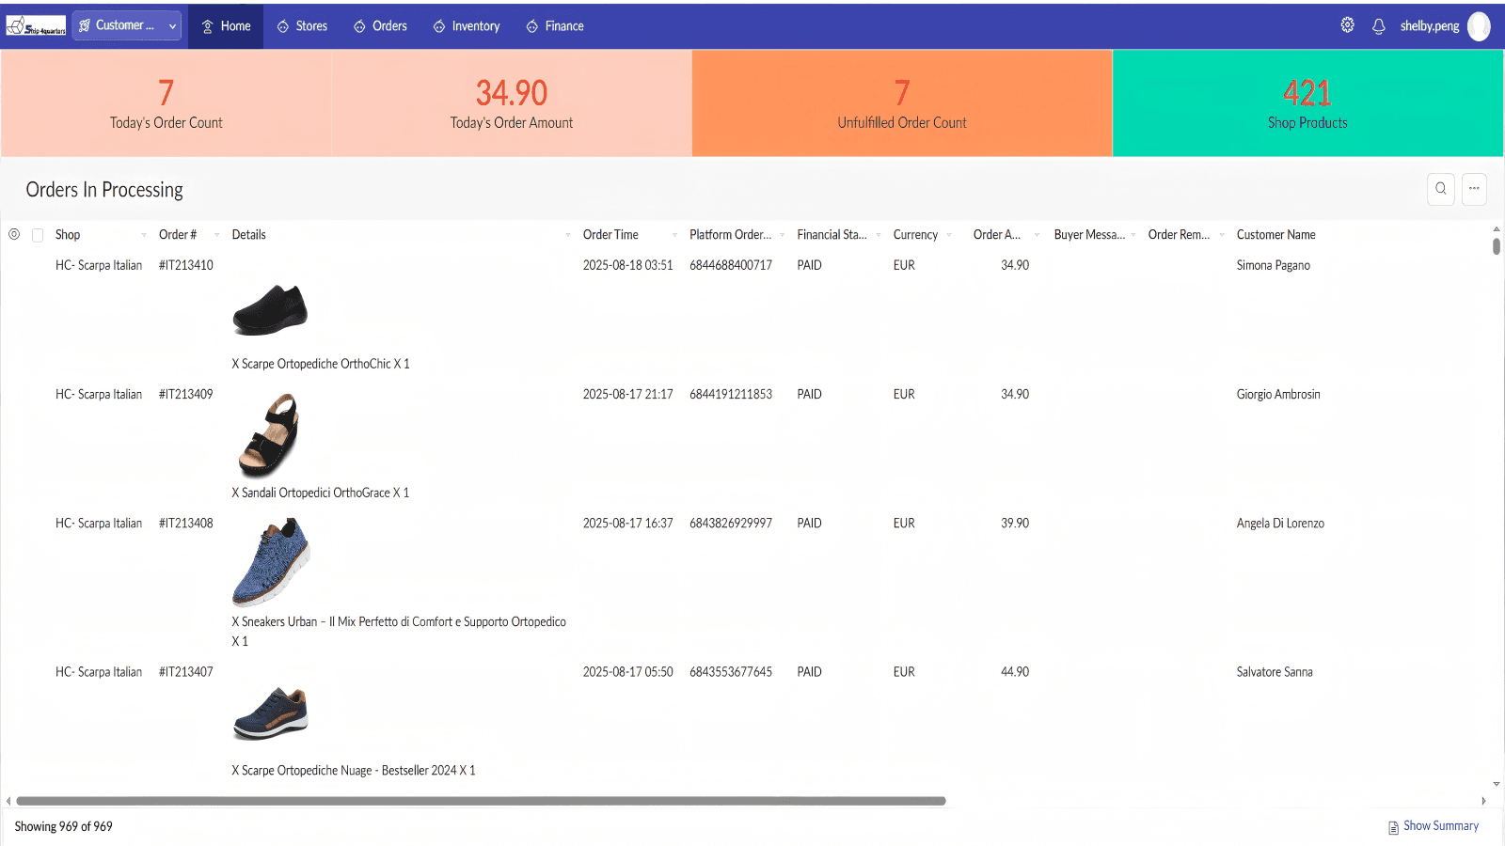1505x846 pixels.
Task: Open the more options ellipsis button
Action: pos(1474,189)
